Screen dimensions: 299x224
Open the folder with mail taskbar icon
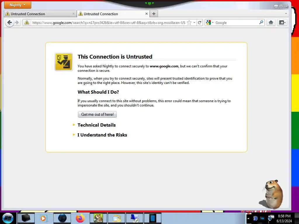click(x=117, y=218)
